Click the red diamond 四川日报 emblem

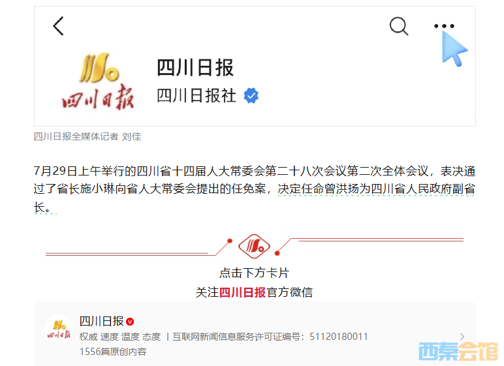(254, 247)
